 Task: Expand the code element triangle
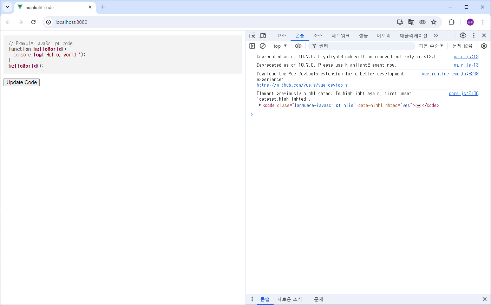pos(260,105)
